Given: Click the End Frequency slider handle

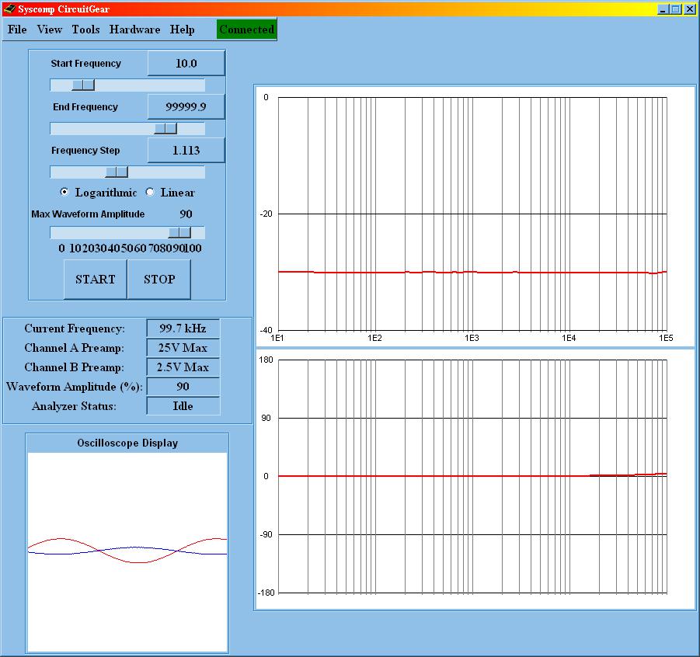Looking at the screenshot, I should (x=165, y=128).
